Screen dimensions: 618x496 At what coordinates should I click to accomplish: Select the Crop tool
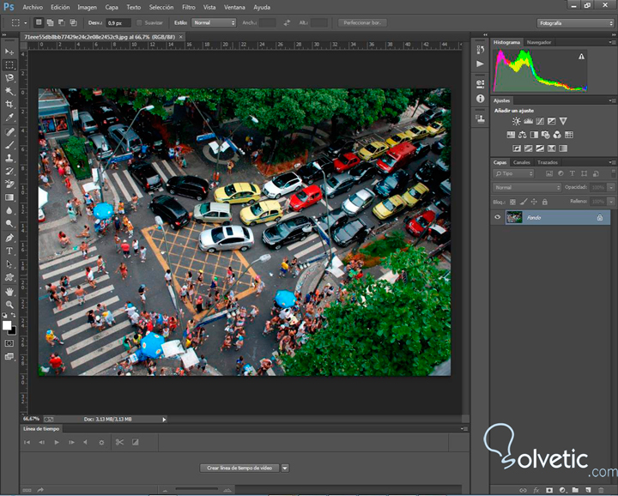pos(9,104)
